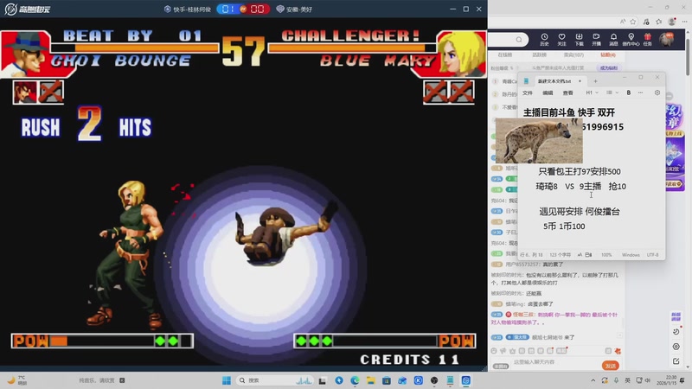Image resolution: width=692 pixels, height=389 pixels.
Task: Open the 编辑 menu in Notepad
Action: pyautogui.click(x=548, y=93)
